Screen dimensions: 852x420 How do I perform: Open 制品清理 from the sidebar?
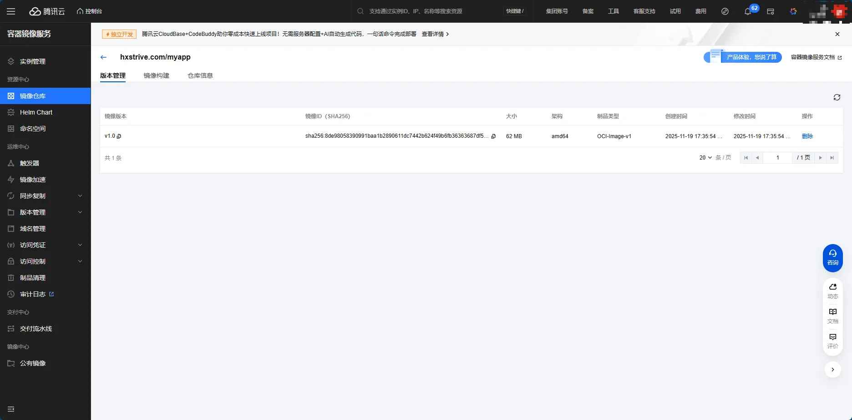tap(32, 277)
